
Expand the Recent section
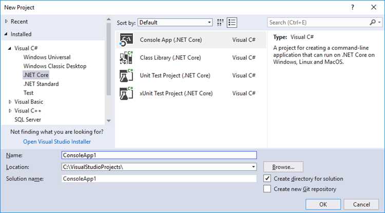pyautogui.click(x=6, y=22)
